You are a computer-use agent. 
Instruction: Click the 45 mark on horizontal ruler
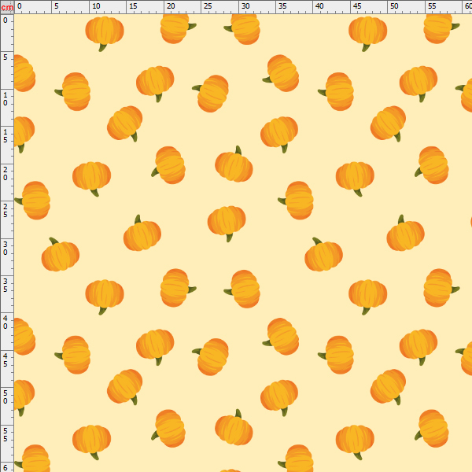pos(357,6)
